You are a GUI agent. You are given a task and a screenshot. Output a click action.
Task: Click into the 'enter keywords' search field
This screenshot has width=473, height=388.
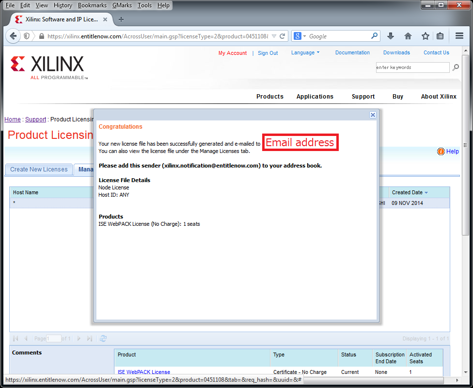pyautogui.click(x=413, y=67)
